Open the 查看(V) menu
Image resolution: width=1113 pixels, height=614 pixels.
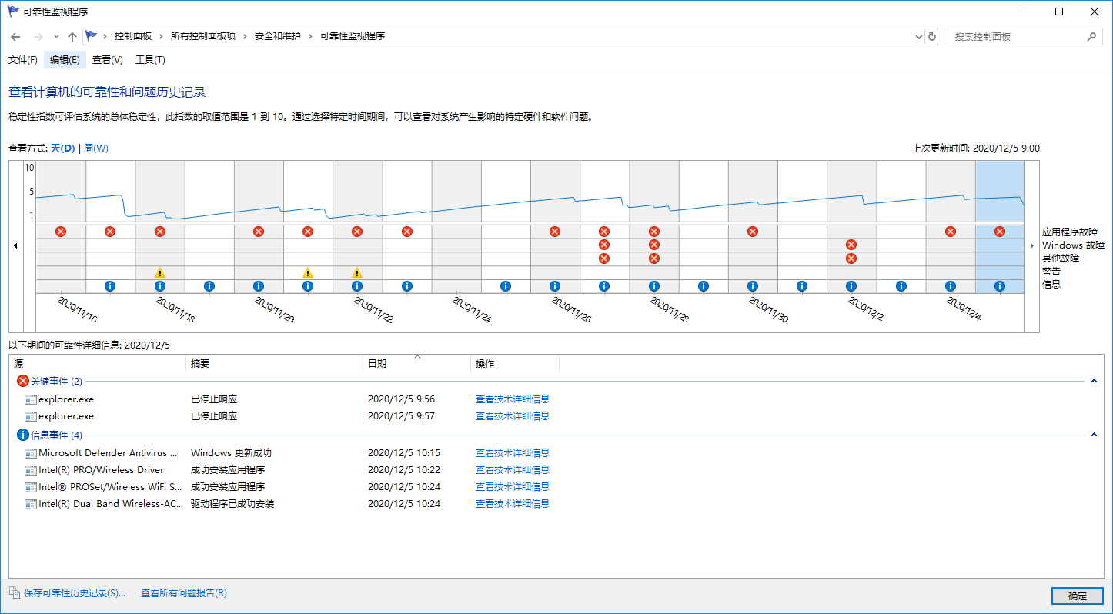tap(108, 60)
